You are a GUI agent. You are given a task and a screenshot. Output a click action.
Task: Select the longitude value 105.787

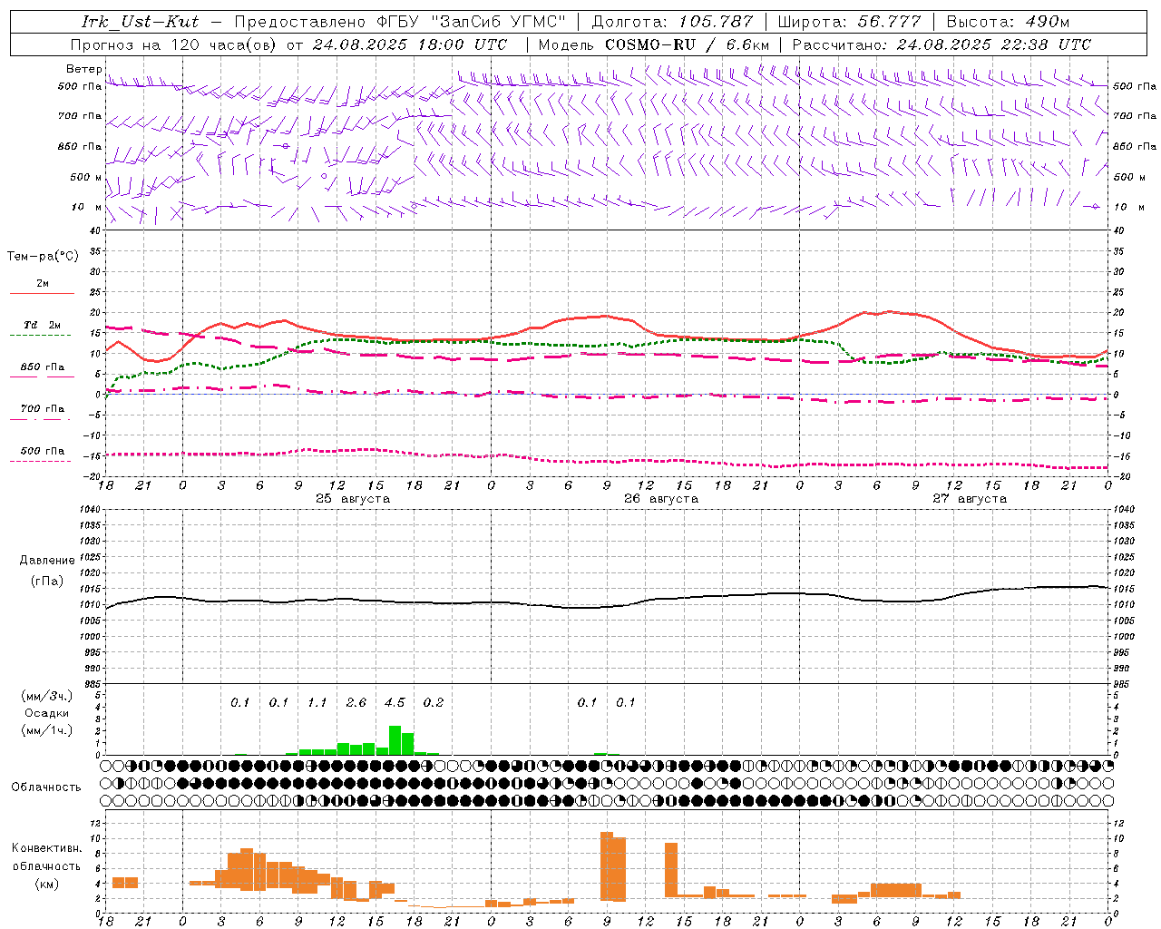click(716, 22)
